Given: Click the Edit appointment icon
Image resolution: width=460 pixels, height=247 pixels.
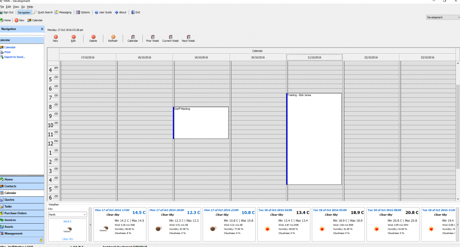Looking at the screenshot, I should coord(73,37).
